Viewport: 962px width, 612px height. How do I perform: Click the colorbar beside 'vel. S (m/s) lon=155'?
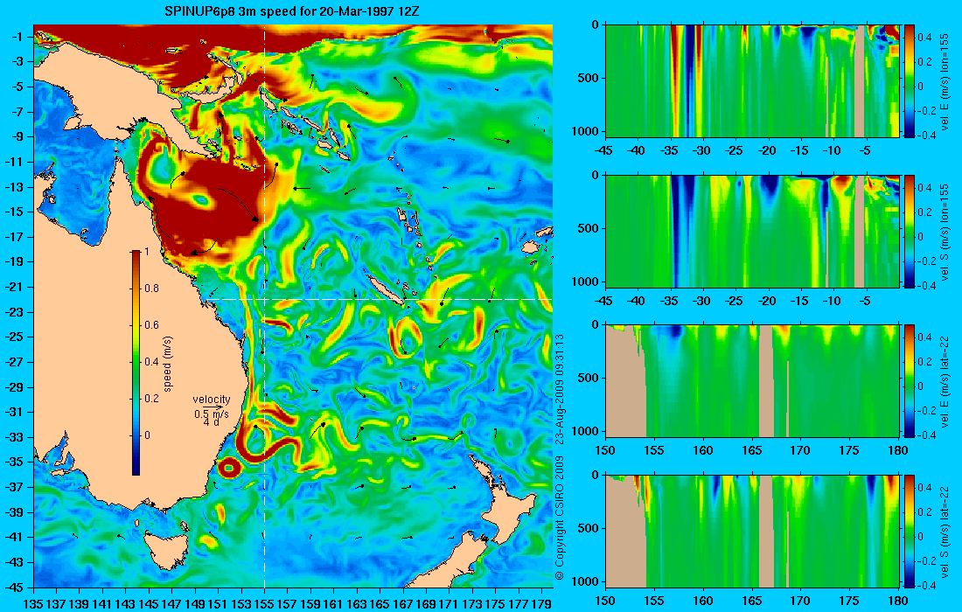909,231
